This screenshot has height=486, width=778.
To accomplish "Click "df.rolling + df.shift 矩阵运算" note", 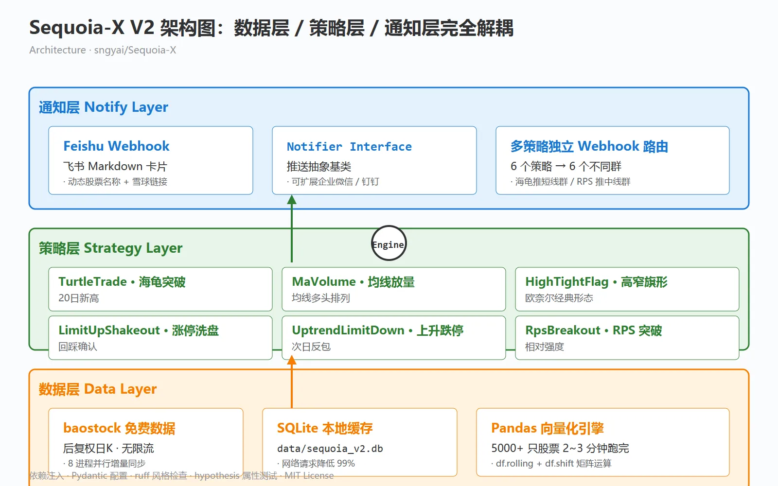I will [551, 464].
